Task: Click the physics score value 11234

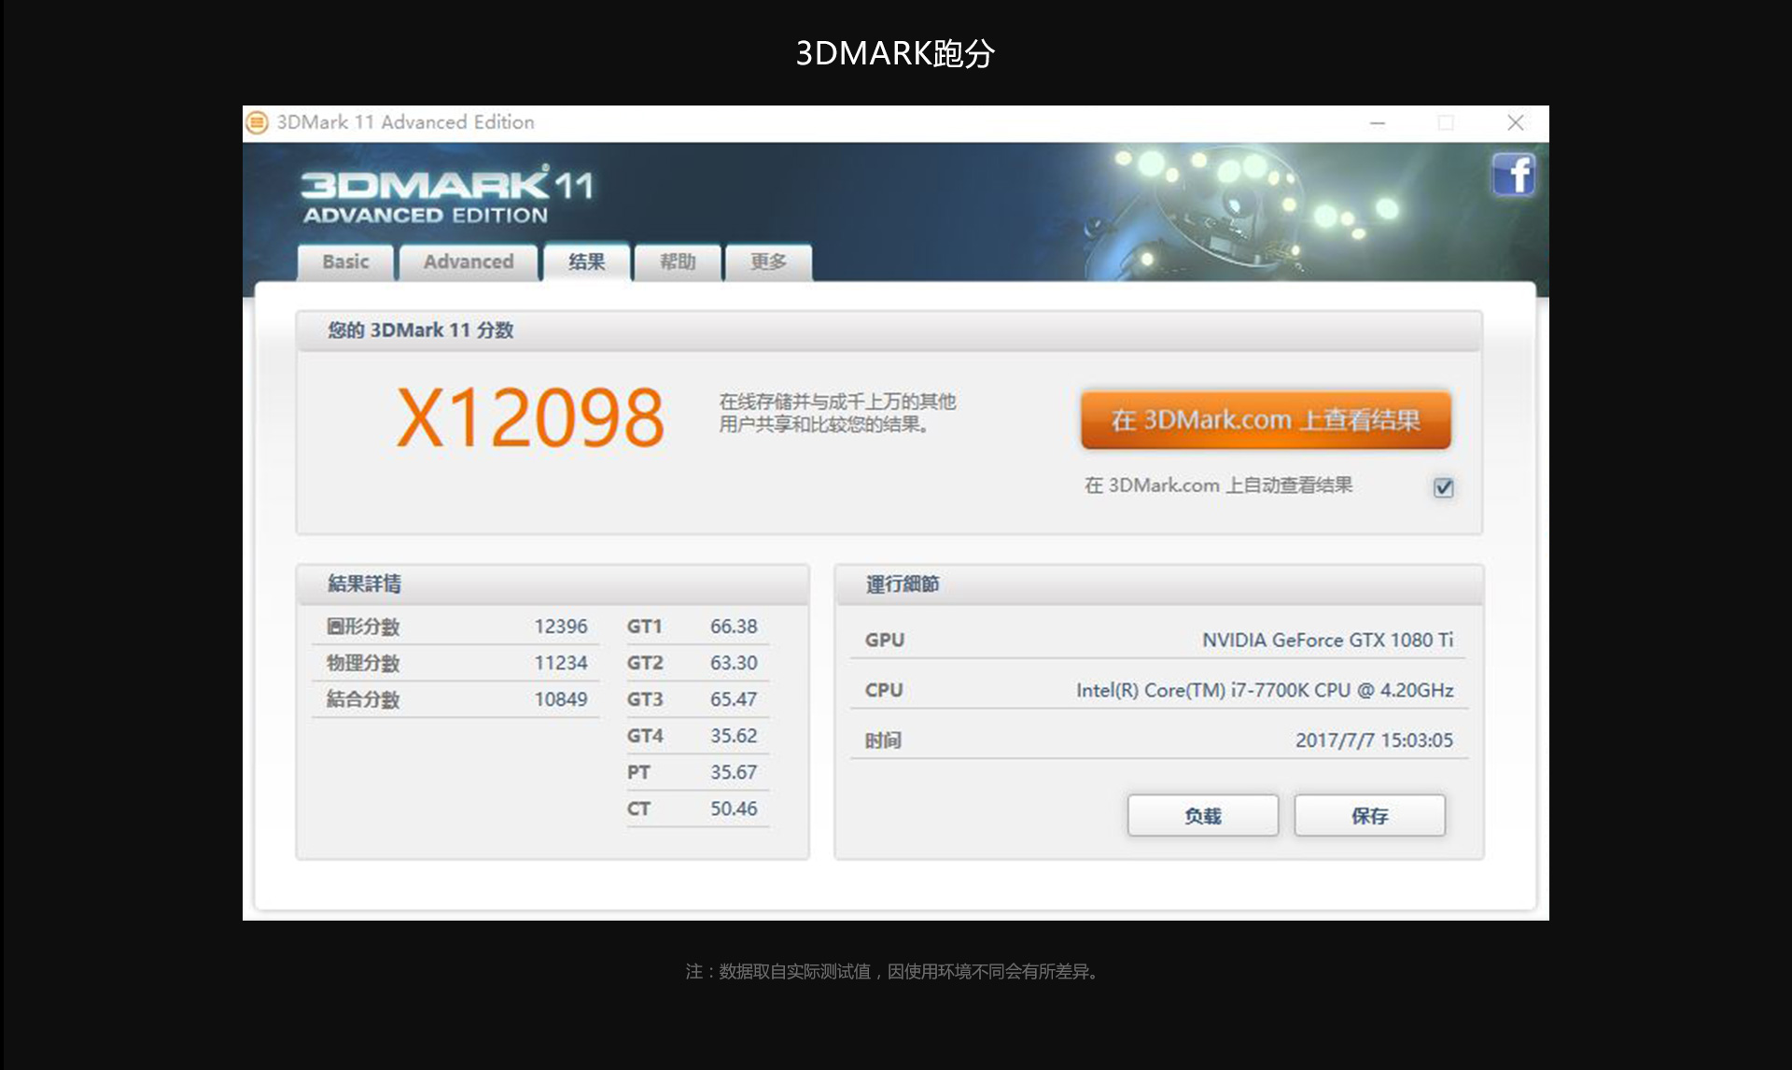Action: (561, 663)
